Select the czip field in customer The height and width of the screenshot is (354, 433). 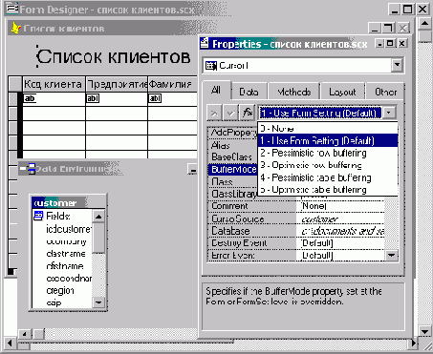pos(54,302)
